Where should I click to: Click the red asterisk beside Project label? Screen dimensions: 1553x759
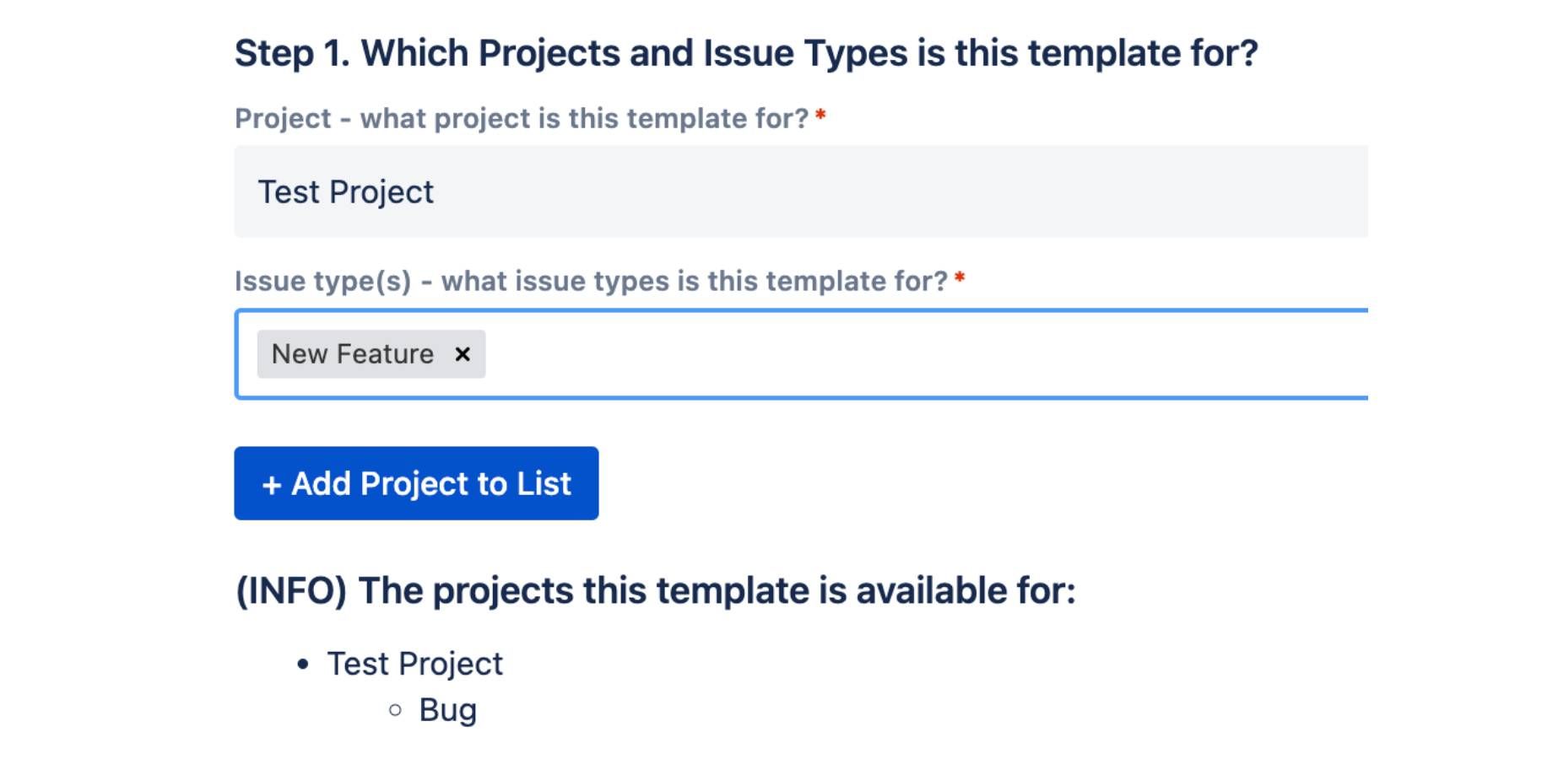tap(820, 115)
